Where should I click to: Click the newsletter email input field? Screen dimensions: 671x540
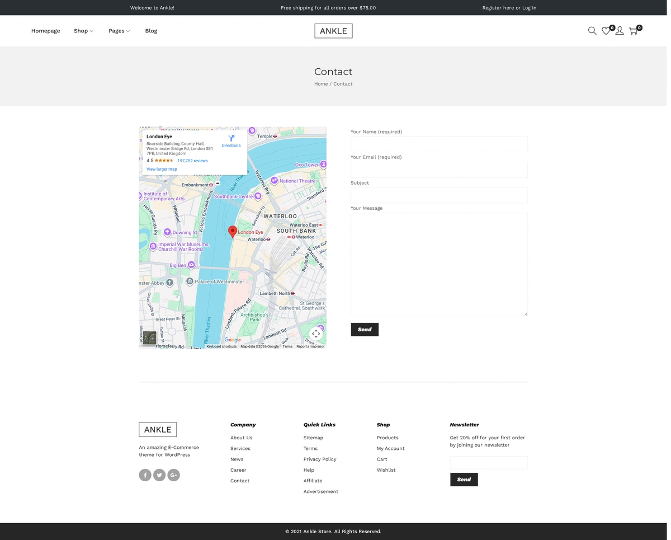click(489, 463)
